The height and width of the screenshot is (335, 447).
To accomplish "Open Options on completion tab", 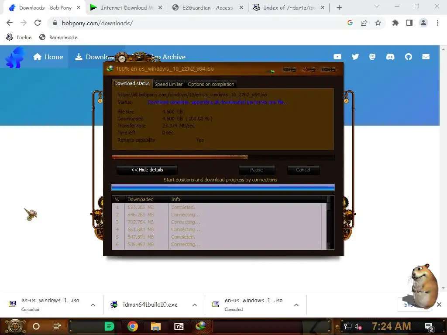I will coord(211,84).
